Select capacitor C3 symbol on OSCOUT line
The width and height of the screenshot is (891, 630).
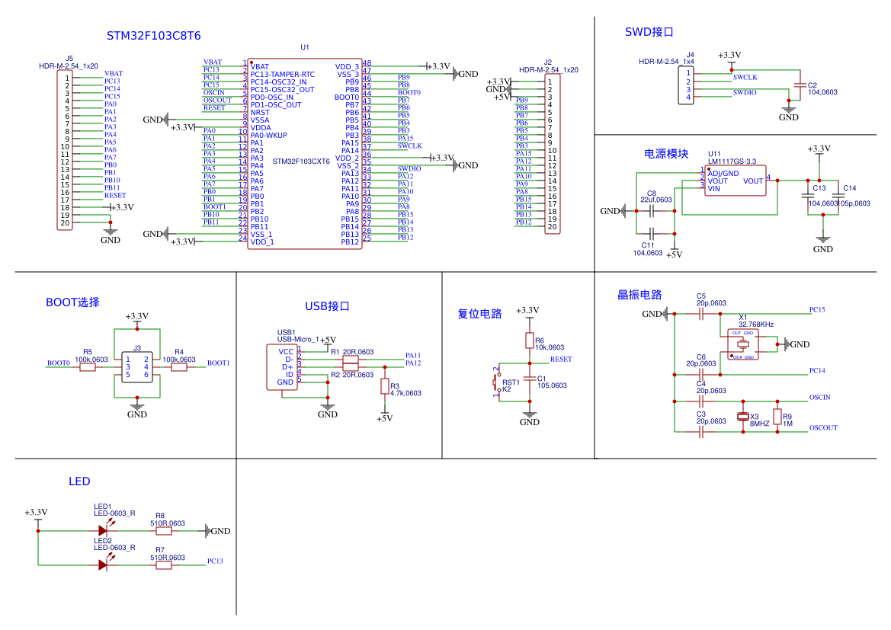(x=701, y=432)
